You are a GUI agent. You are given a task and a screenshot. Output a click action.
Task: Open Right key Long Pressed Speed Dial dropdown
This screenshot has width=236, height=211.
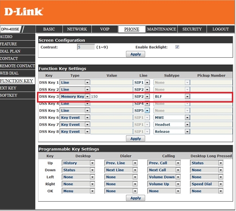(x=220, y=184)
